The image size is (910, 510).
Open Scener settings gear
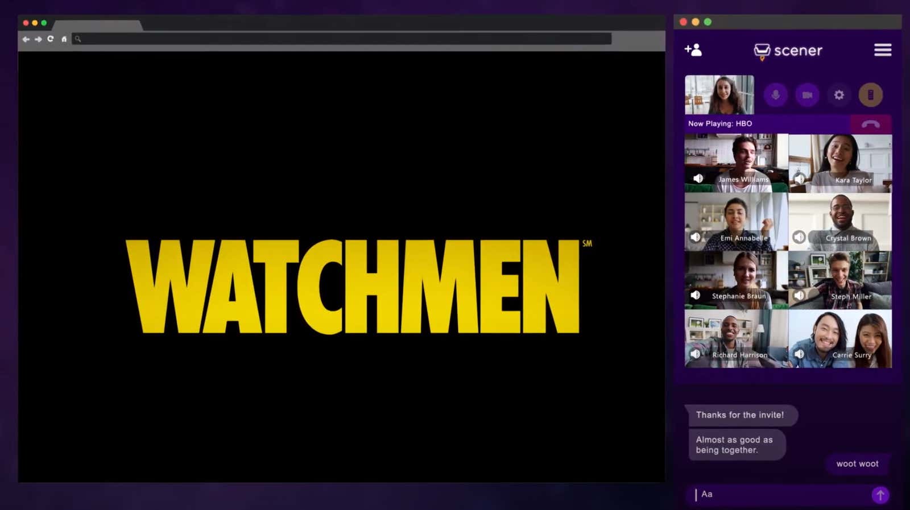pyautogui.click(x=839, y=95)
